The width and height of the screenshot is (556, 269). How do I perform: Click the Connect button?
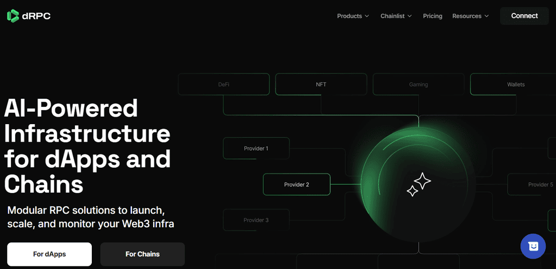click(x=525, y=16)
